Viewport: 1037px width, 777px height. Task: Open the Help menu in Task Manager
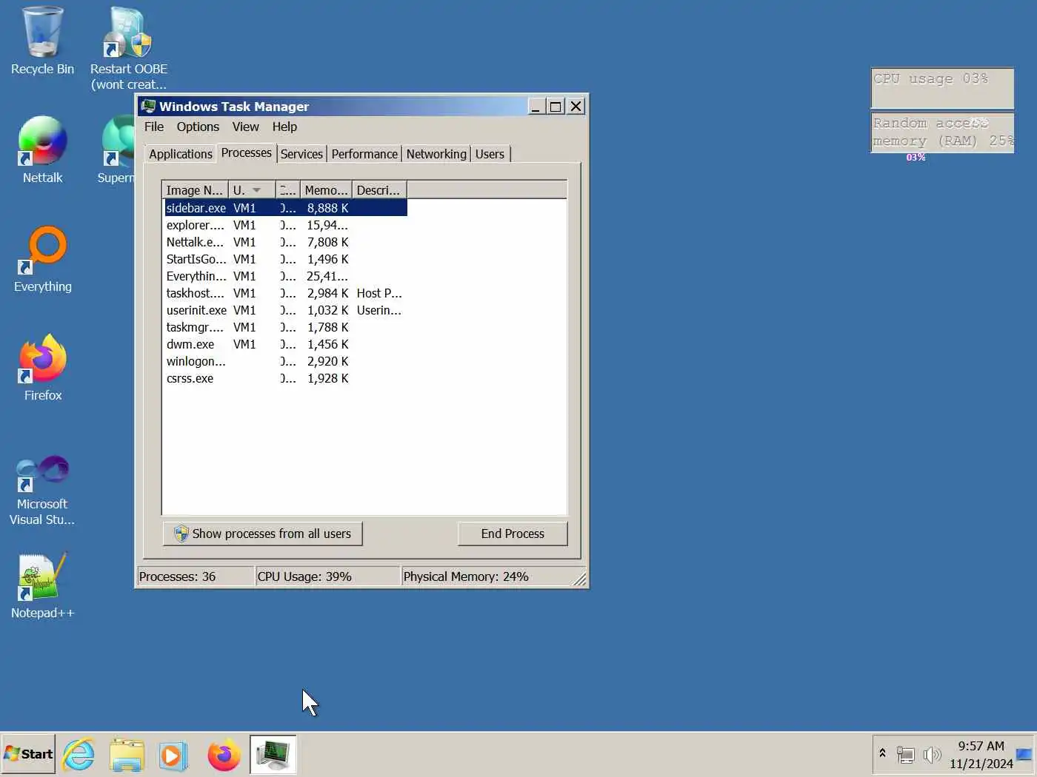[284, 127]
